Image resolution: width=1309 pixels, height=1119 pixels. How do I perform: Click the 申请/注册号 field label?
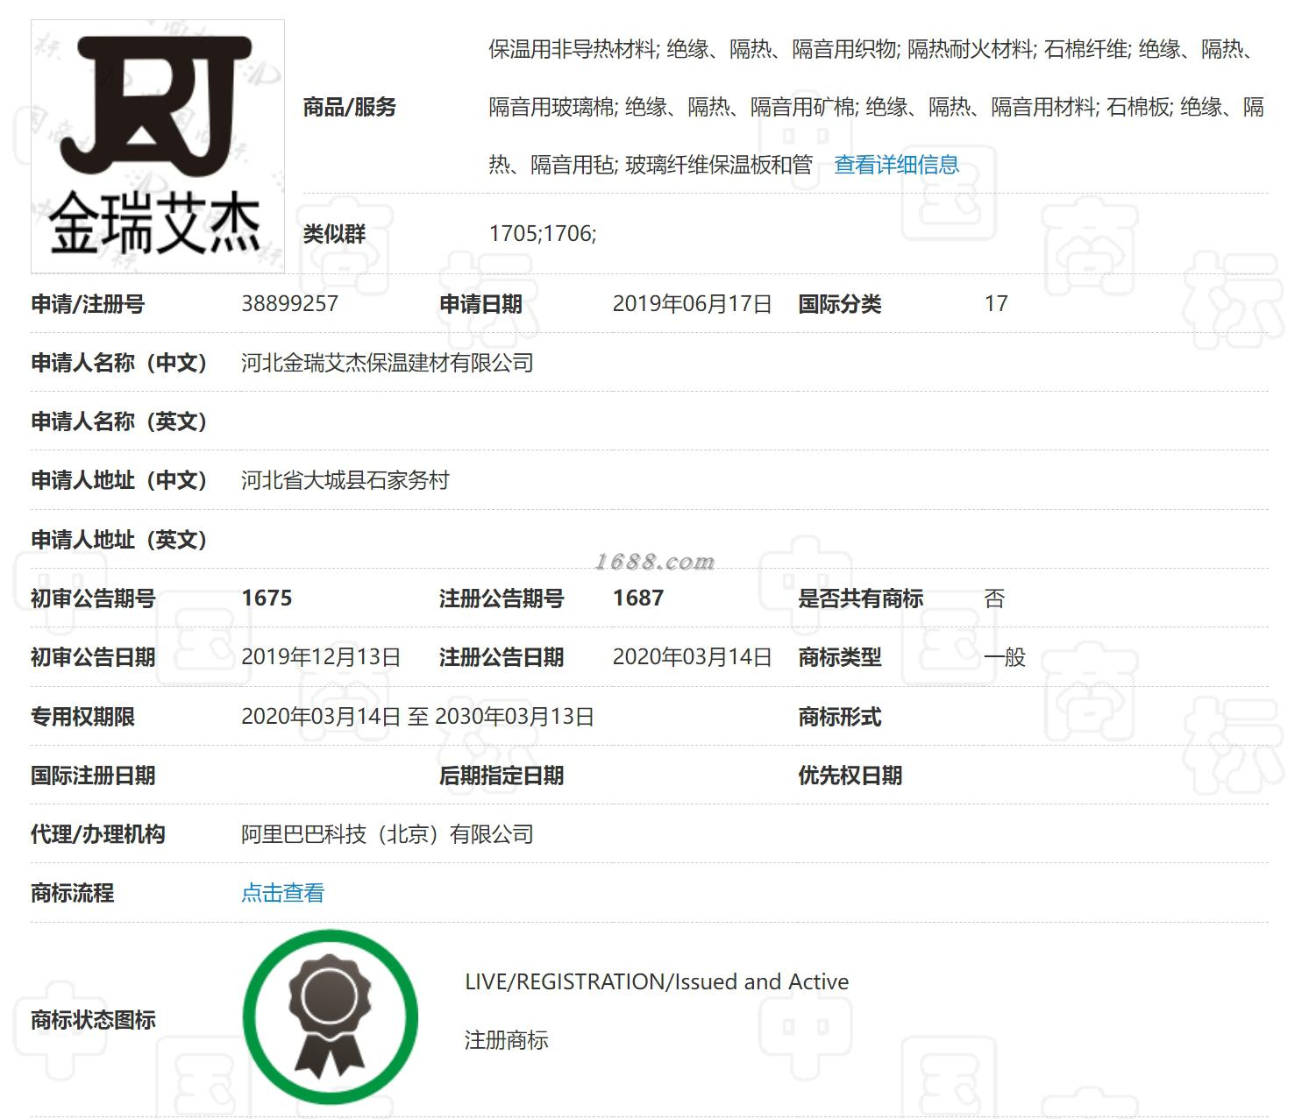click(88, 304)
